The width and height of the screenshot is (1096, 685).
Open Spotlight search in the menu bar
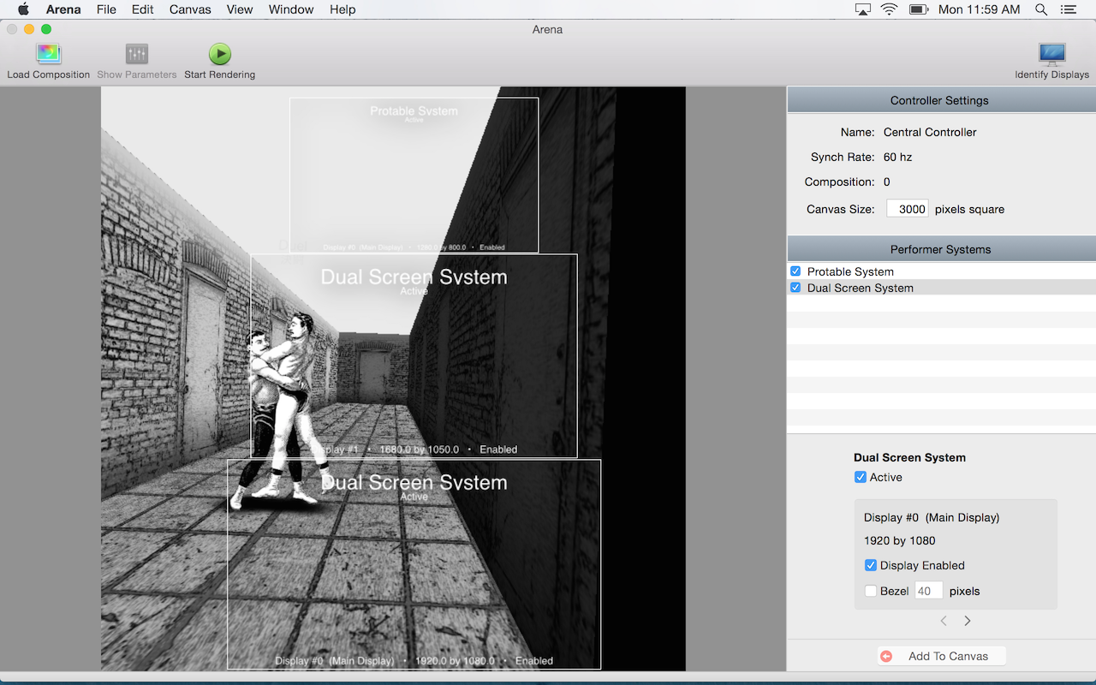(x=1041, y=9)
